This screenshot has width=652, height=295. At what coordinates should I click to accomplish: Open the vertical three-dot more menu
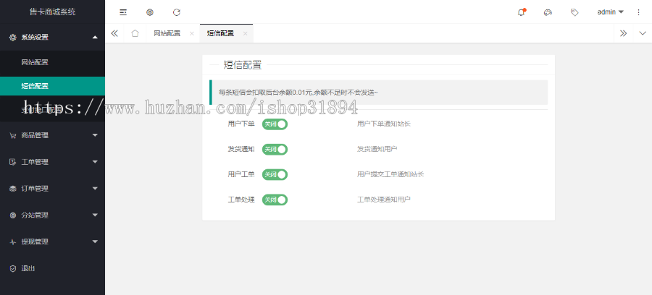pyautogui.click(x=639, y=12)
